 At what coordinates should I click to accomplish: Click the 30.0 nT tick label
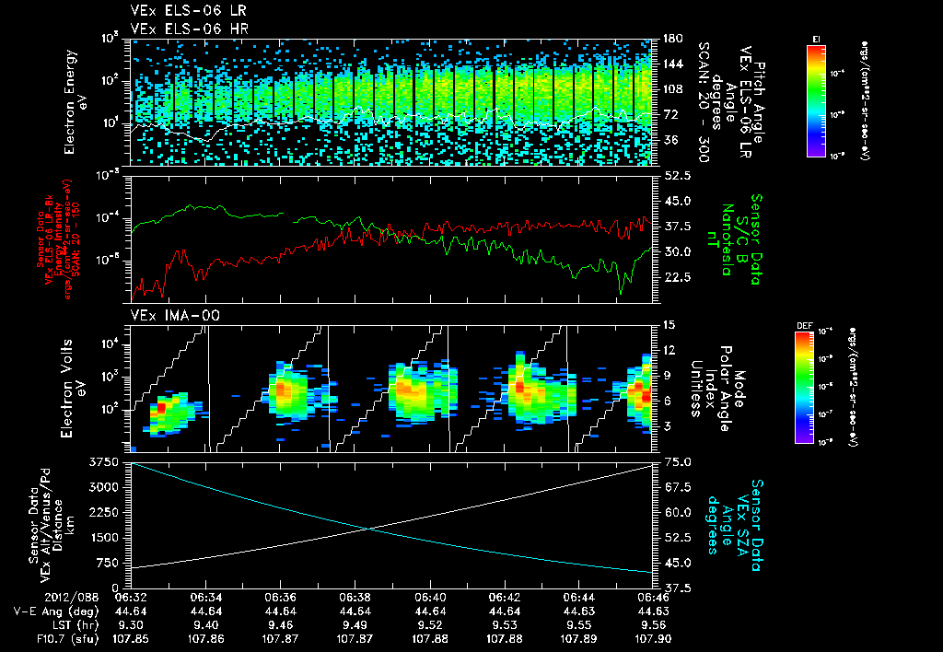pos(677,251)
